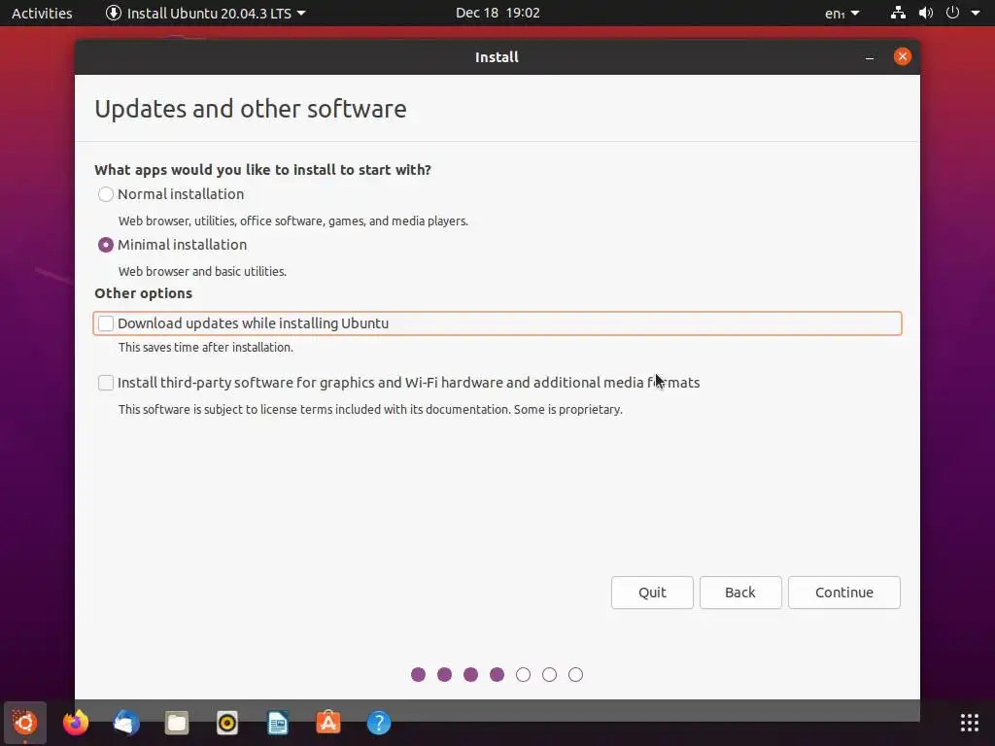Expand the system menu arrow
The image size is (995, 746).
976,13
